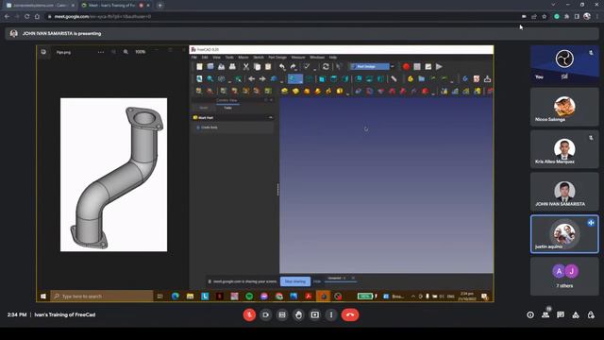Open Edge on shared taskbar
This screenshot has height=340, width=604.
tap(176, 296)
